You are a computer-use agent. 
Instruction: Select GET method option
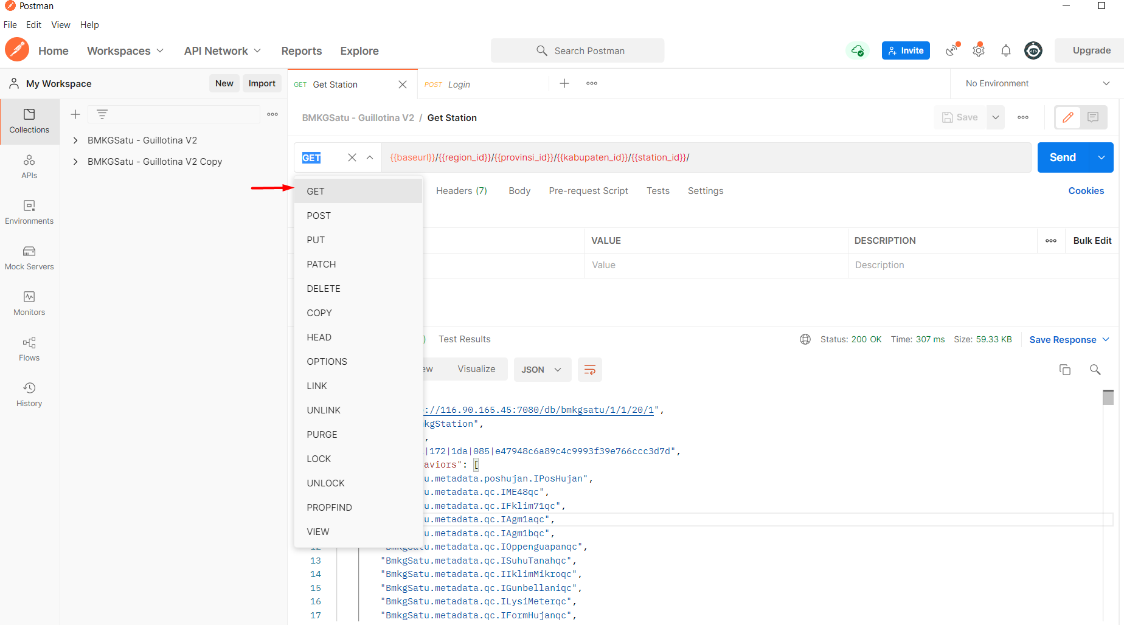358,191
